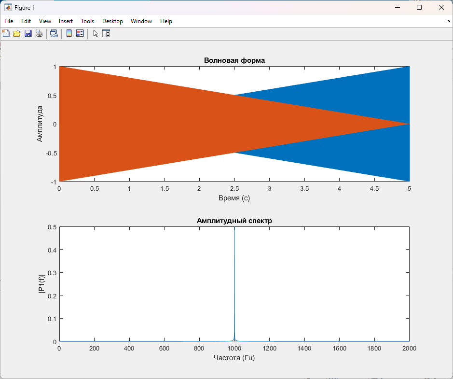Viewport: 453px width, 379px height.
Task: Toggle the Link Plot toolbar icon
Action: tap(54, 33)
